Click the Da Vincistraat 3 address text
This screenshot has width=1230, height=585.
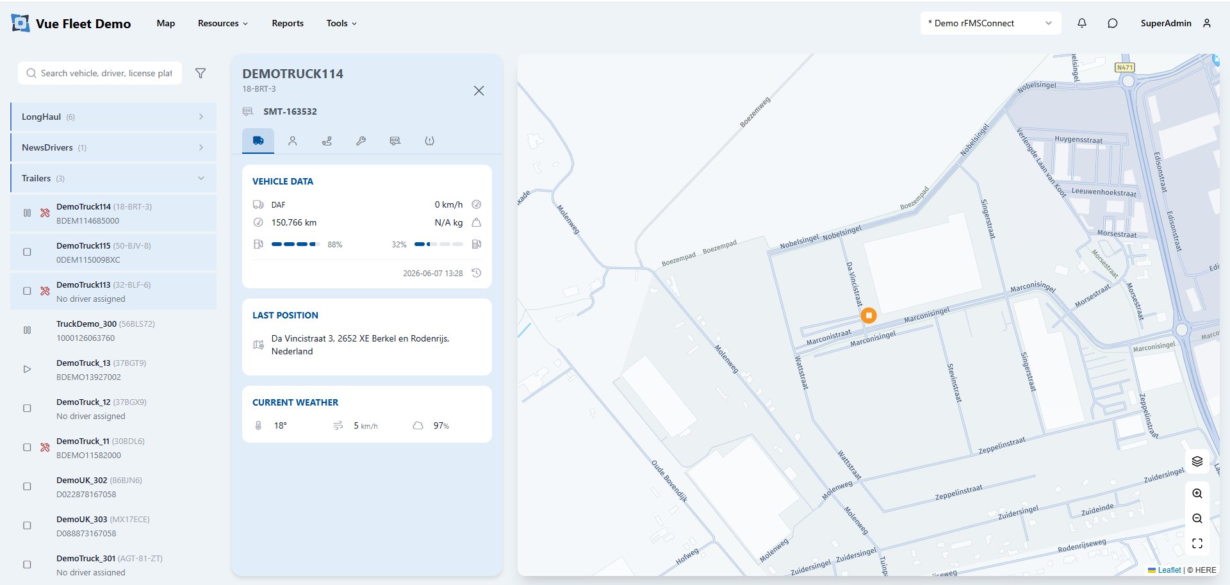[x=360, y=345]
